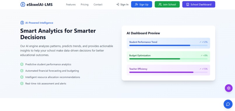Open the blue chat bubble floating button
Screen dimensions: 235x111
pyautogui.click(x=228, y=104)
